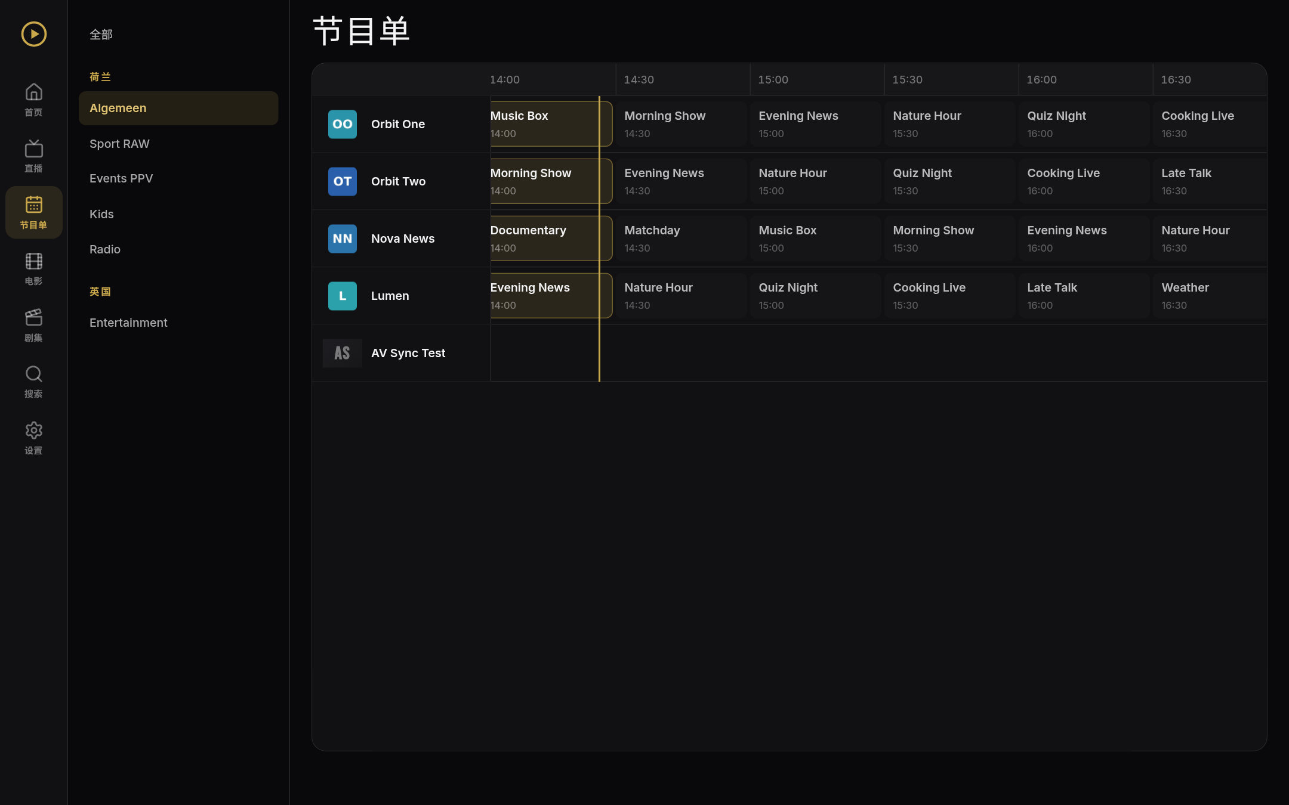Select Matchday at 14:30 on Nova News

pyautogui.click(x=681, y=239)
